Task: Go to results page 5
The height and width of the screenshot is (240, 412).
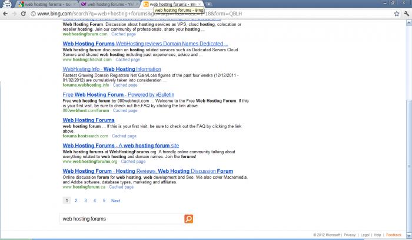Action: tap(104, 200)
